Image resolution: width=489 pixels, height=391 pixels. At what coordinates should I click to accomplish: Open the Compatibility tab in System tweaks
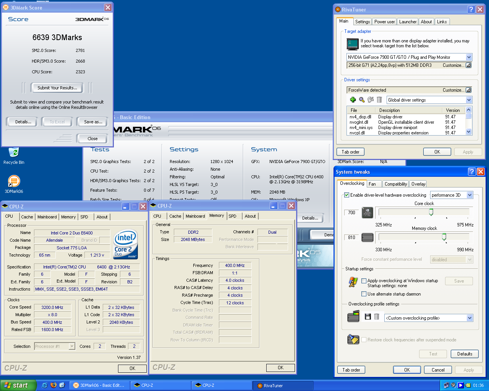coord(395,184)
